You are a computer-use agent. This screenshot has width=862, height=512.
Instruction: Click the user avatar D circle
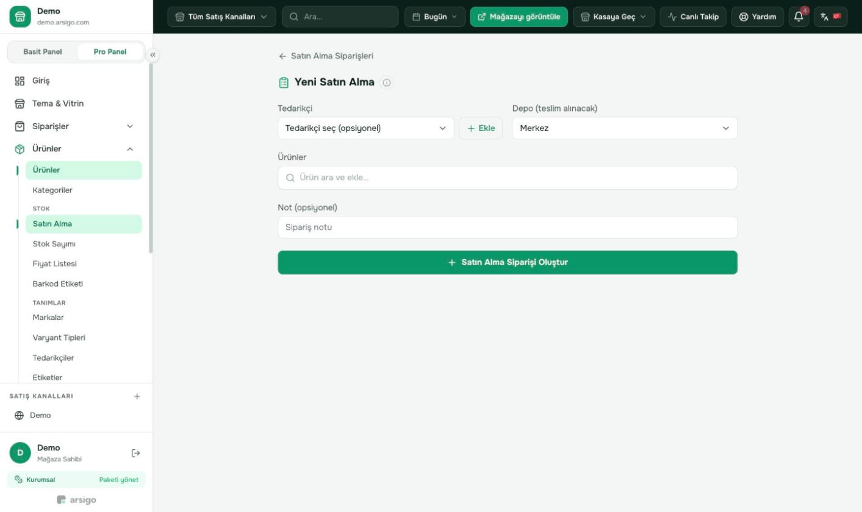[20, 453]
